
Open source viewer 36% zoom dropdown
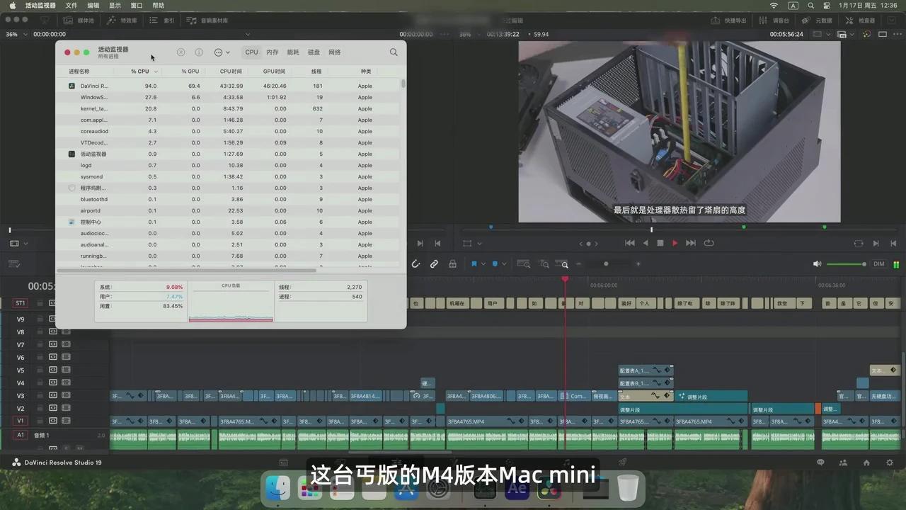click(16, 34)
